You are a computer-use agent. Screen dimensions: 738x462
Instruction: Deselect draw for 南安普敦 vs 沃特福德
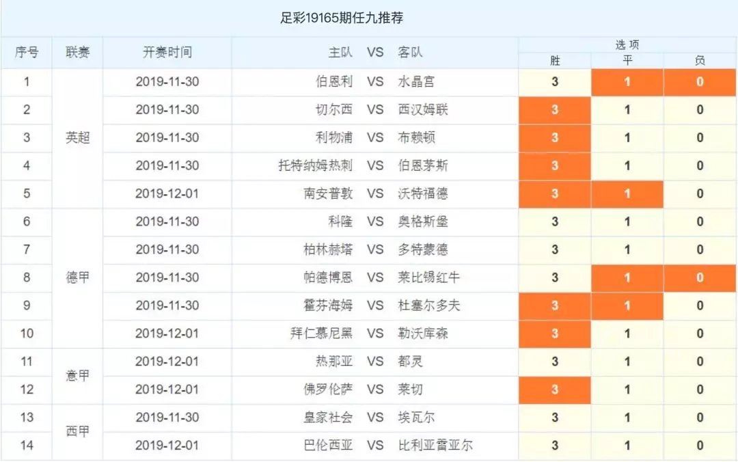pyautogui.click(x=627, y=193)
